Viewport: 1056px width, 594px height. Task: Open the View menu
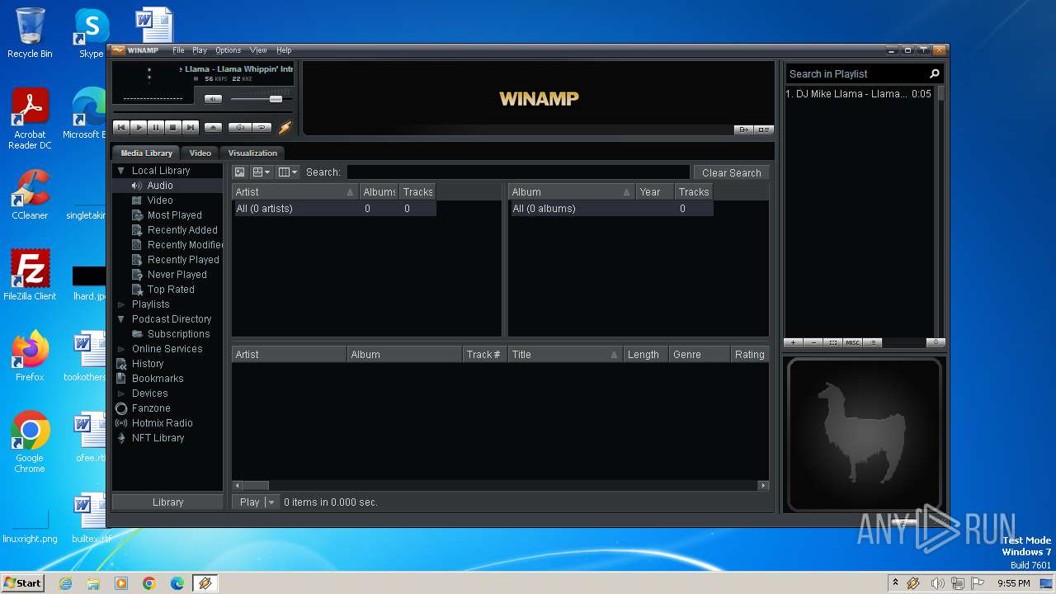[x=258, y=50]
